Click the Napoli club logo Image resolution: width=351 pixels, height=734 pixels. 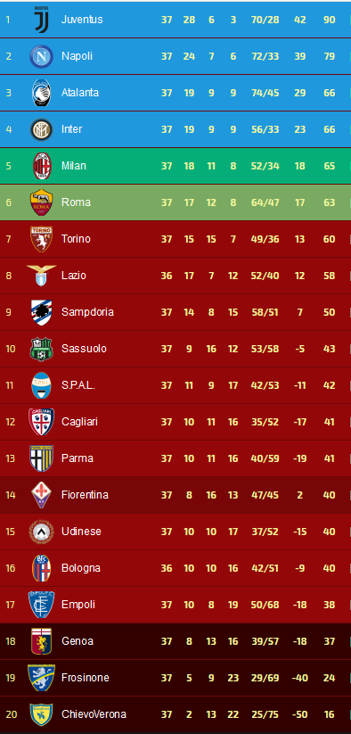click(x=42, y=56)
